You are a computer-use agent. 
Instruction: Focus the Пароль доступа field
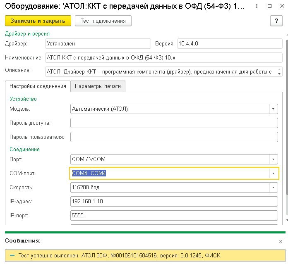pos(174,123)
